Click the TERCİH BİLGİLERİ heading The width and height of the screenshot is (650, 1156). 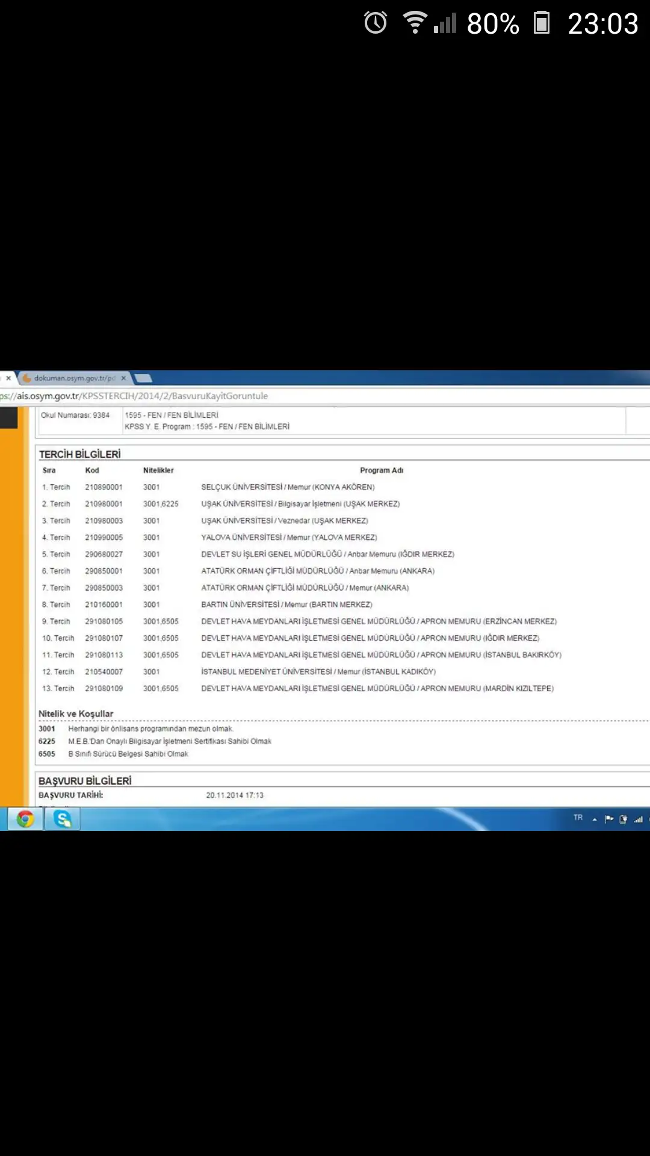(80, 454)
